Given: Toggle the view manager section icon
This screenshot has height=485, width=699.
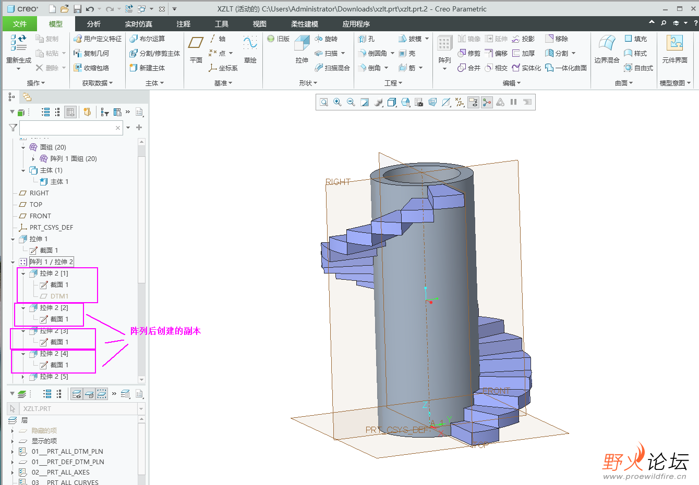Looking at the screenshot, I should 419,102.
